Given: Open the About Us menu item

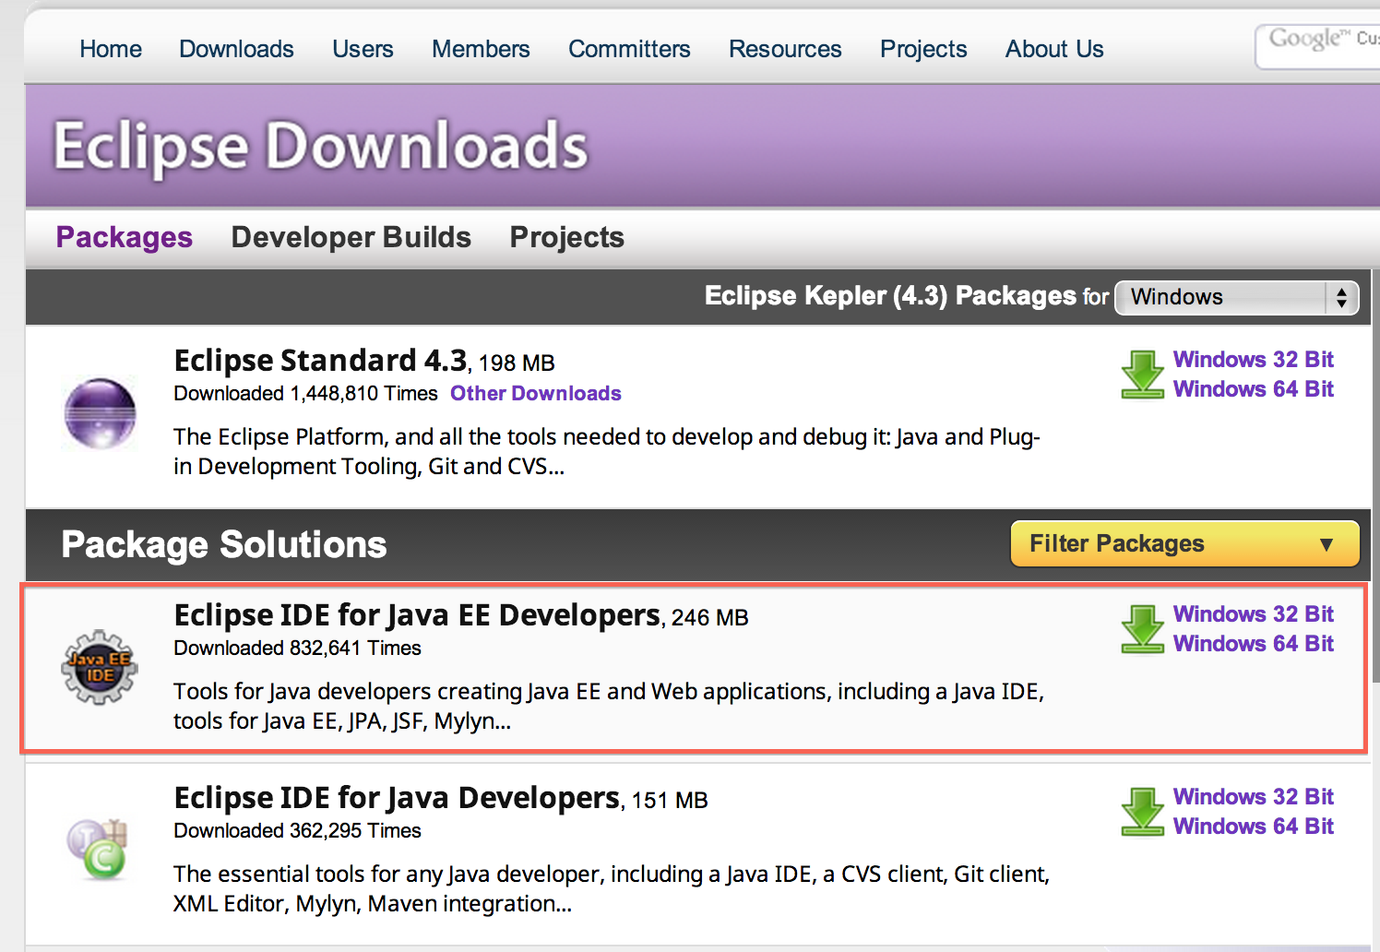Looking at the screenshot, I should click(1054, 49).
